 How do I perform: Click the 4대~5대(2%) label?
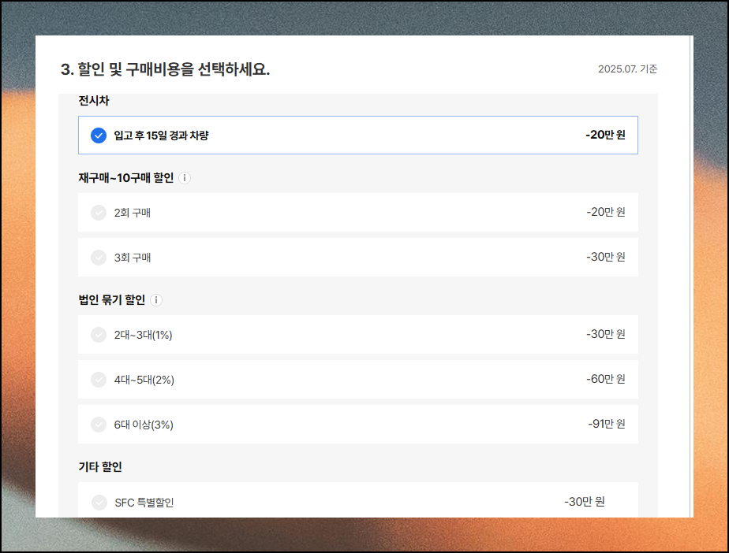144,380
